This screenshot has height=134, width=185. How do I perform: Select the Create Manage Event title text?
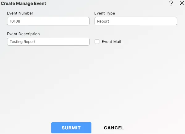coord(23,3)
